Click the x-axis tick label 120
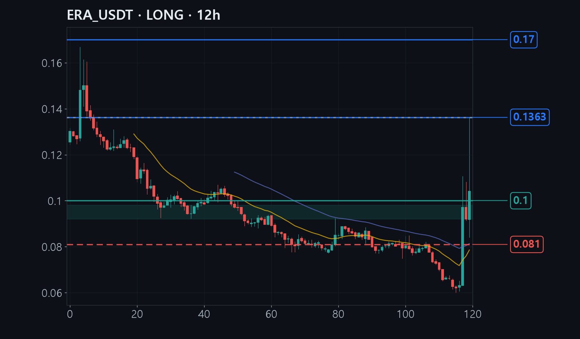 [x=473, y=314]
